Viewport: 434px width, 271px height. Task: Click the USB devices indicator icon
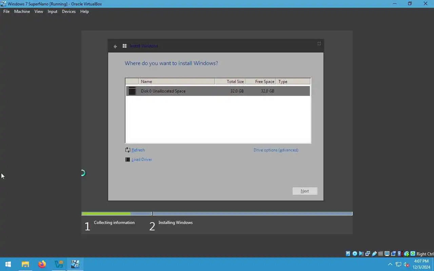(374, 254)
